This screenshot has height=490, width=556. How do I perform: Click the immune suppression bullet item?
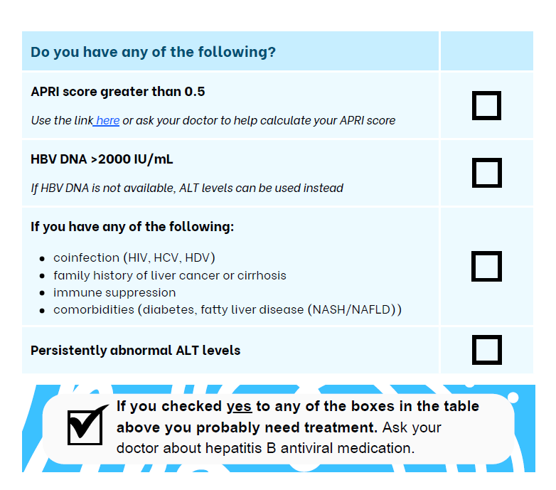tap(114, 293)
